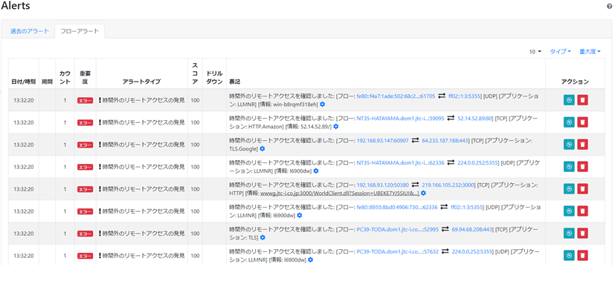Delete the HTTP.Amazon alert via trash icon
The image size is (615, 284).
[582, 122]
